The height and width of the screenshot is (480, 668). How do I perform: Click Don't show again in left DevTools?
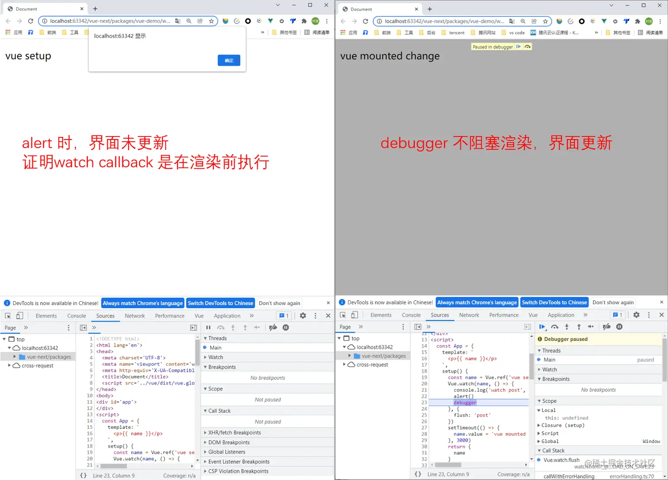tap(280, 303)
